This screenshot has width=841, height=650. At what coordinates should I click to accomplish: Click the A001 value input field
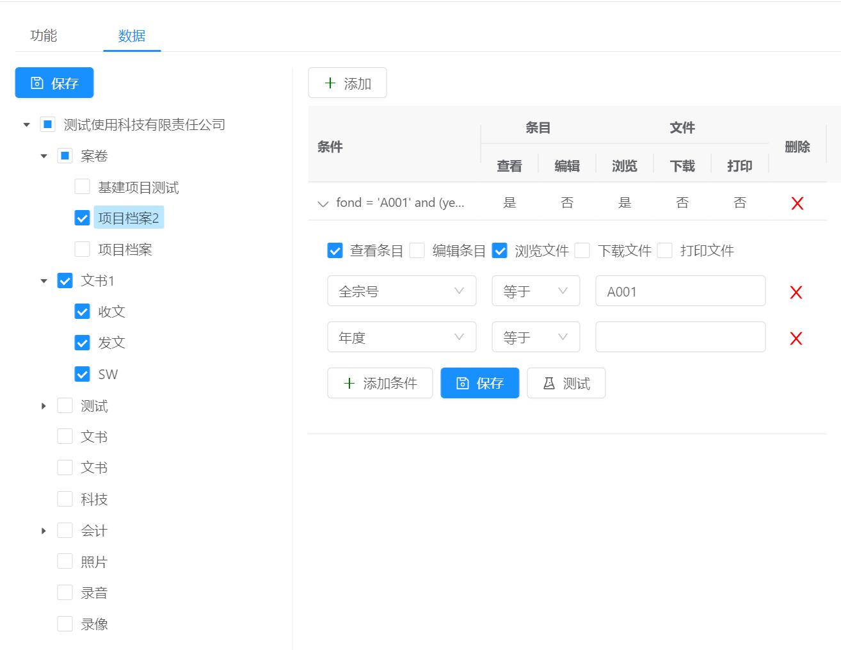coord(680,291)
